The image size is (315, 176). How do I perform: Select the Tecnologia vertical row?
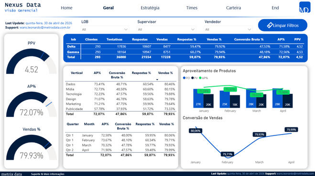coord(120,94)
